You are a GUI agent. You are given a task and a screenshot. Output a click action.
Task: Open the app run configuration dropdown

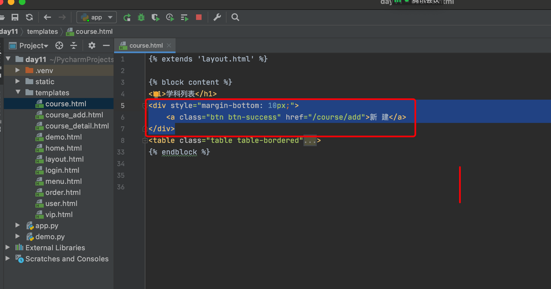(x=97, y=17)
